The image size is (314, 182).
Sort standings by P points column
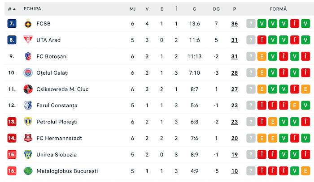pyautogui.click(x=235, y=9)
